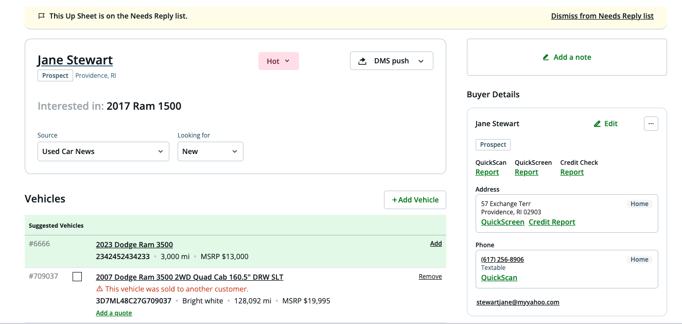682x324 pixels.
Task: Open the three-dots menu in Buyer Details
Action: pyautogui.click(x=651, y=124)
